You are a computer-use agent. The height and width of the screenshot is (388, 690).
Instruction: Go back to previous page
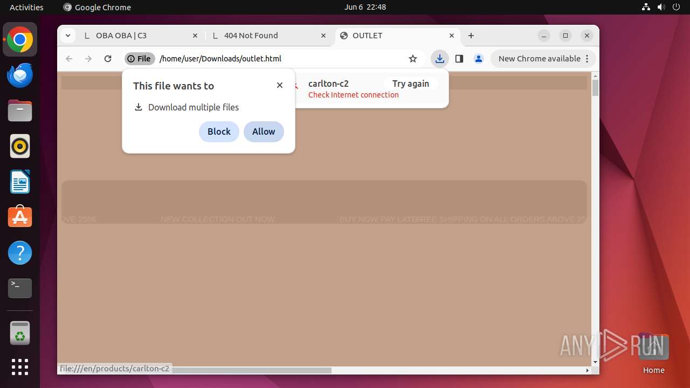click(69, 59)
